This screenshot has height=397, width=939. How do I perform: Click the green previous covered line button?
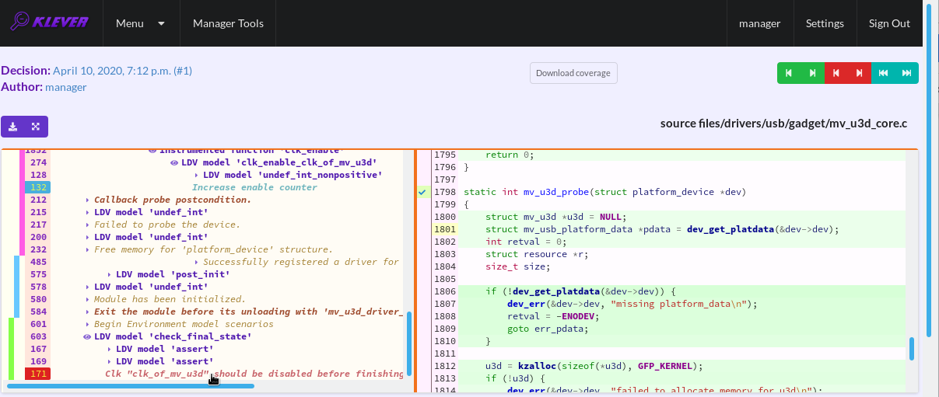coord(789,73)
